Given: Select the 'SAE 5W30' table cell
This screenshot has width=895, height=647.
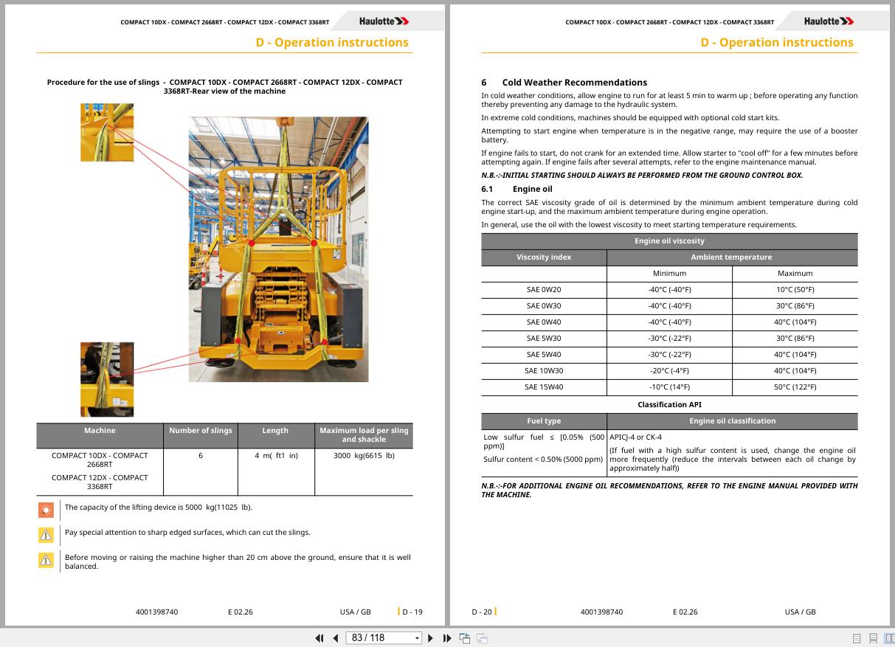Looking at the screenshot, I should pyautogui.click(x=544, y=339).
